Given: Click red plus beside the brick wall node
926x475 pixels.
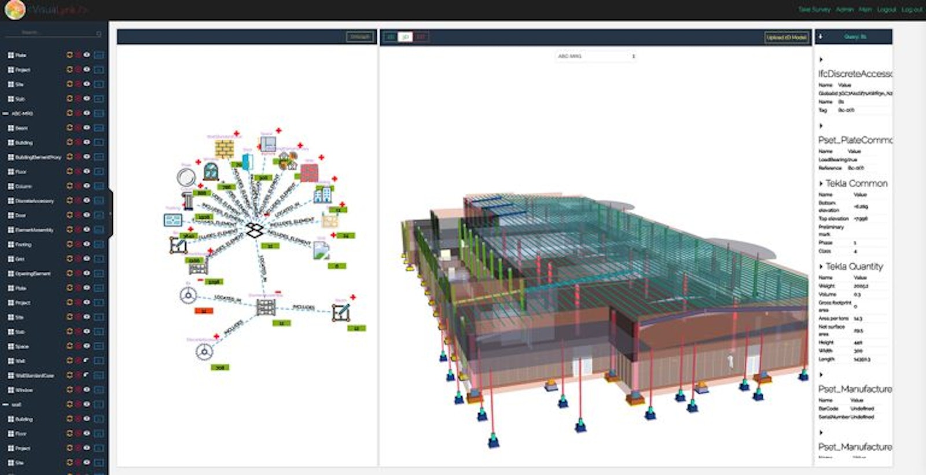Looking at the screenshot, I should click(237, 134).
